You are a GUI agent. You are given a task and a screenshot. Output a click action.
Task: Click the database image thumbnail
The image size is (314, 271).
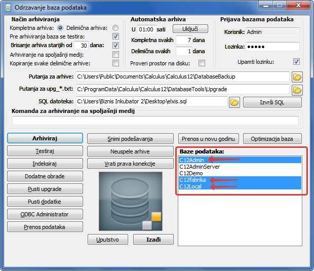coord(130,200)
